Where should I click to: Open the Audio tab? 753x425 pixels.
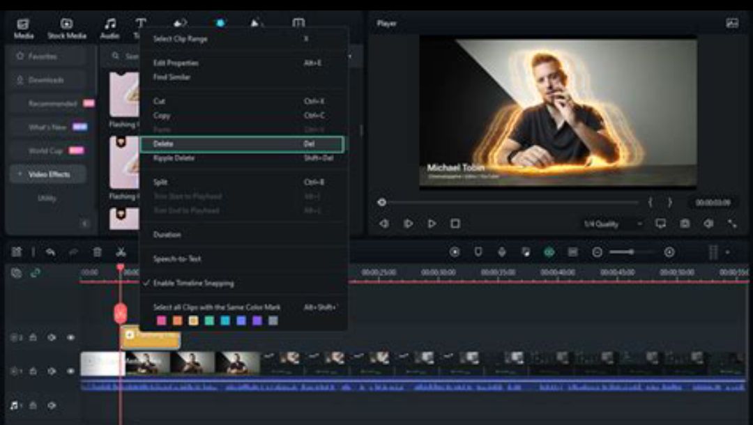(110, 29)
